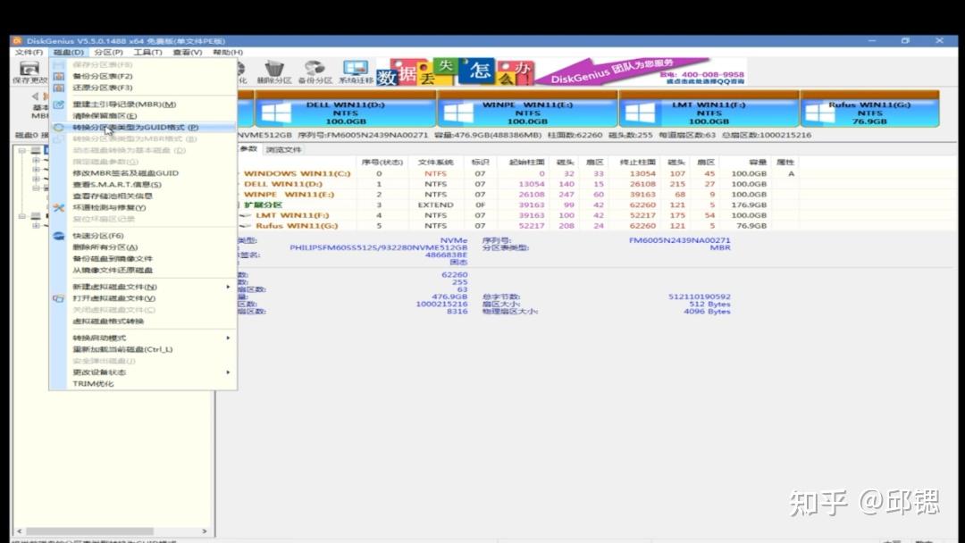Click the 保存更改 toolbar icon
Viewport: 965px width, 543px height.
[x=29, y=72]
